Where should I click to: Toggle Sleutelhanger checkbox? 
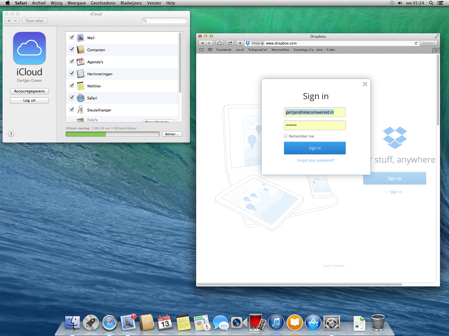72,109
